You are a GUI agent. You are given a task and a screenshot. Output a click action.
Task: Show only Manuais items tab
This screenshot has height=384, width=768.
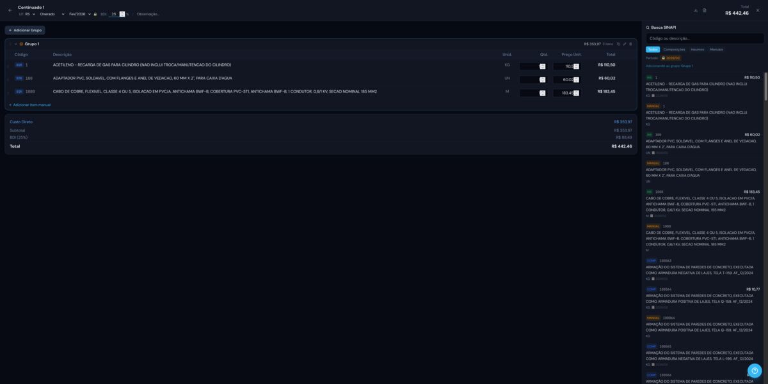pyautogui.click(x=716, y=49)
